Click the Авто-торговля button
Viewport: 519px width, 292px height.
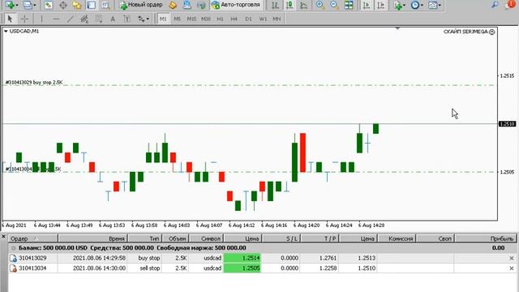coord(236,5)
